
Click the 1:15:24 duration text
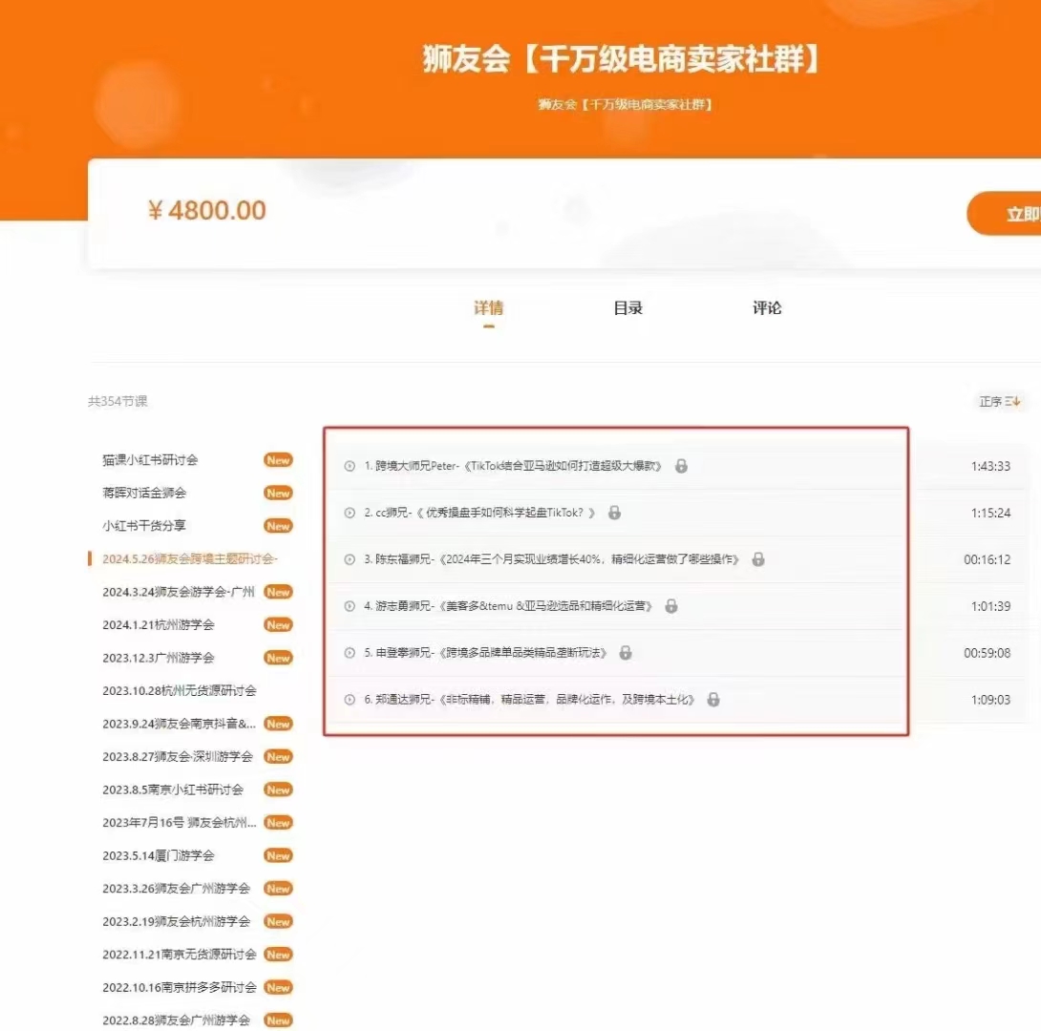[x=990, y=513]
